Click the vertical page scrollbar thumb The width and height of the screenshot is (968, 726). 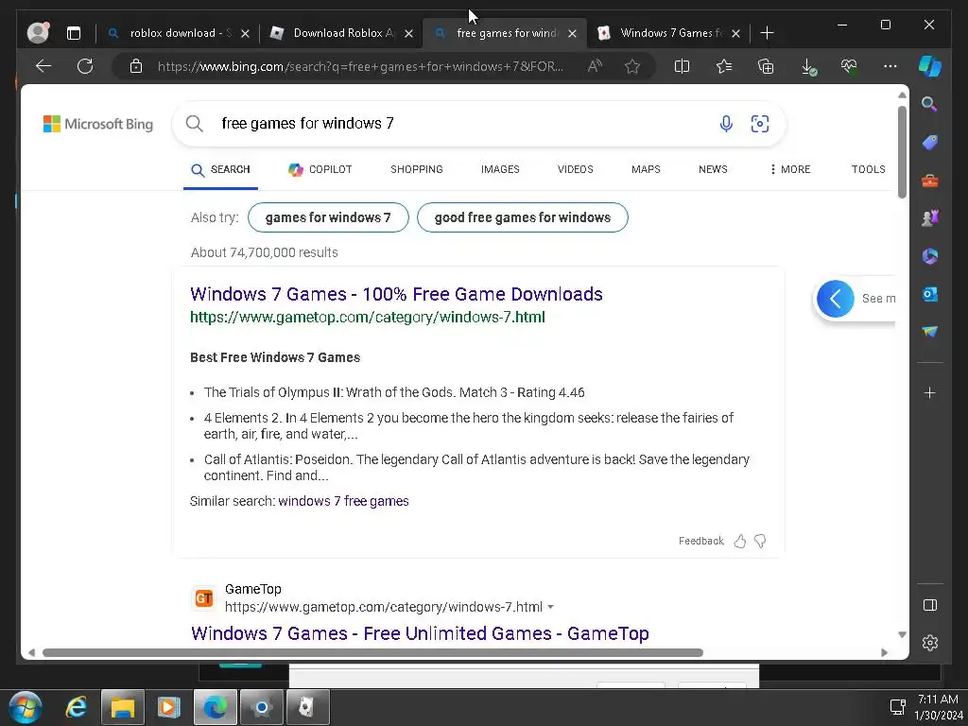coord(902,152)
